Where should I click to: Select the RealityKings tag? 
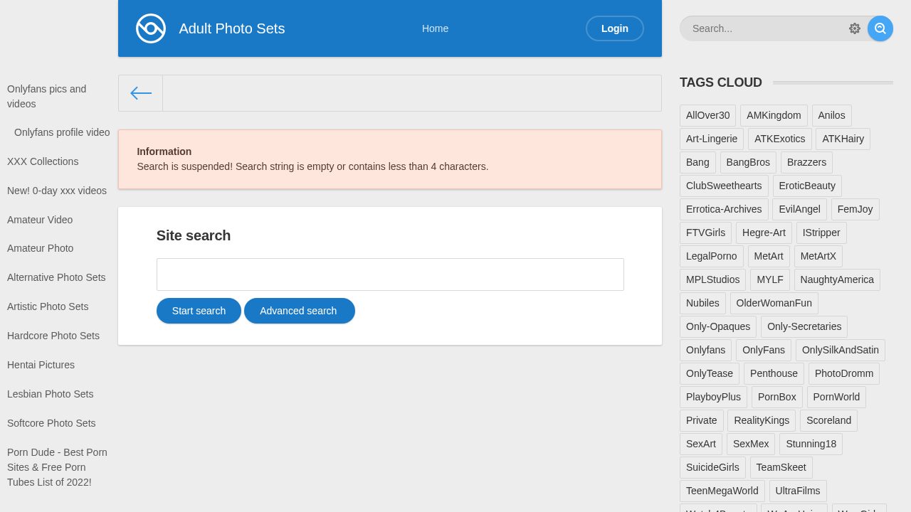[762, 421]
